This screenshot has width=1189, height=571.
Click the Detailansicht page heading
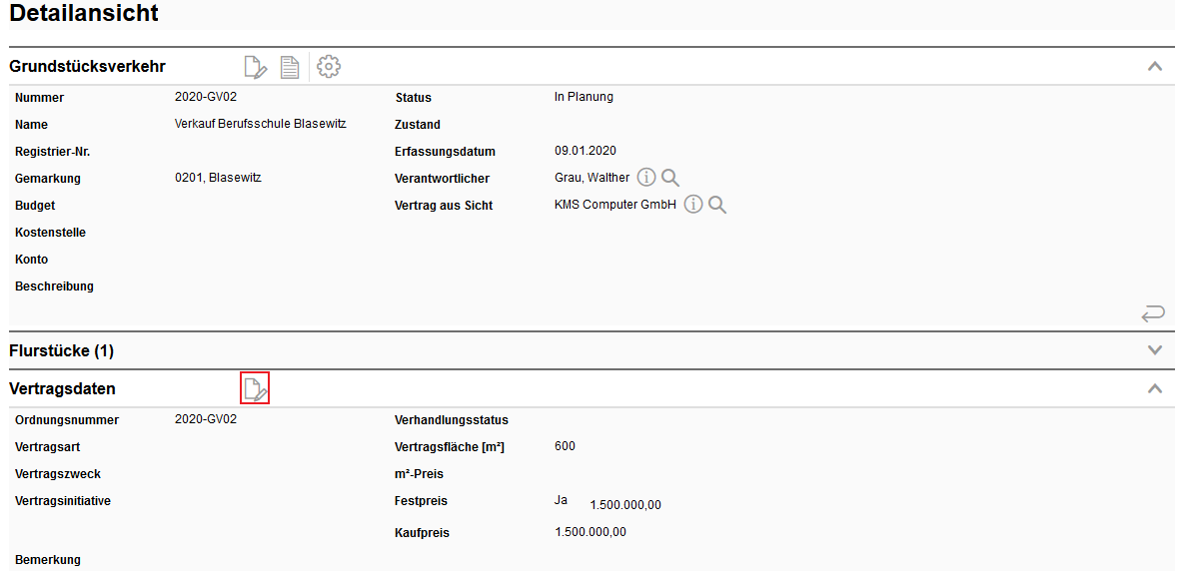pos(84,14)
